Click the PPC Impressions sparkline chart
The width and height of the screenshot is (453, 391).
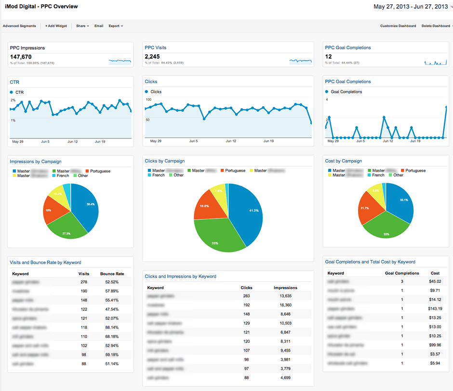click(120, 62)
